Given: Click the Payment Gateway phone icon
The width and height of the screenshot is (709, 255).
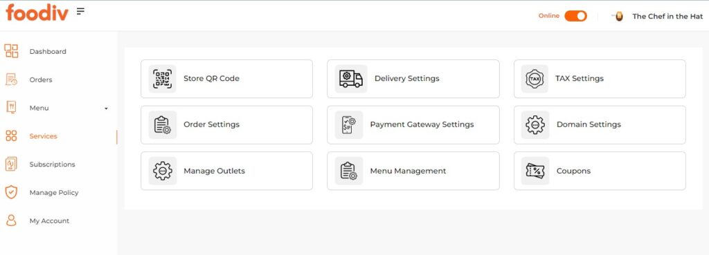Looking at the screenshot, I should tap(349, 125).
